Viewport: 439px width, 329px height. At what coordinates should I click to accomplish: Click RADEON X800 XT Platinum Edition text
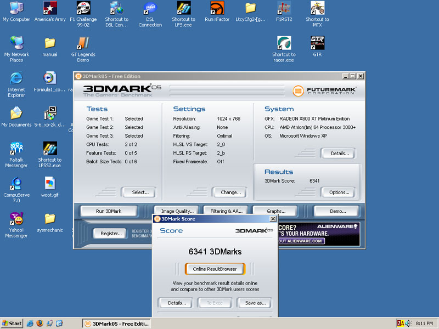(x=314, y=118)
